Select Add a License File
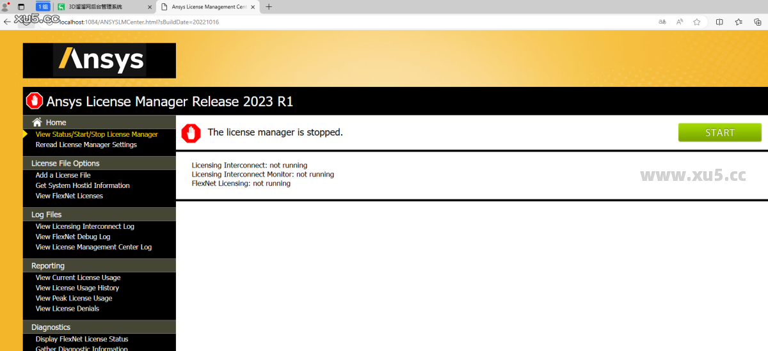The image size is (768, 351). (x=63, y=175)
